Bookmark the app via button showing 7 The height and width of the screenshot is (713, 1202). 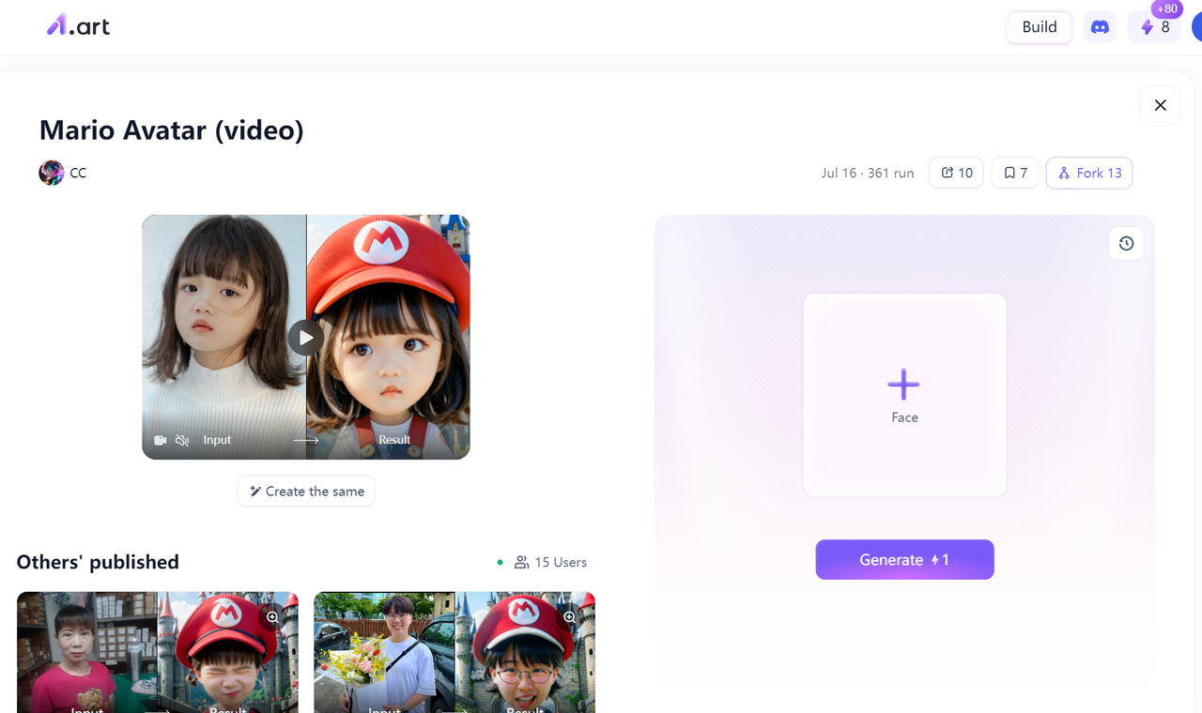[1015, 173]
